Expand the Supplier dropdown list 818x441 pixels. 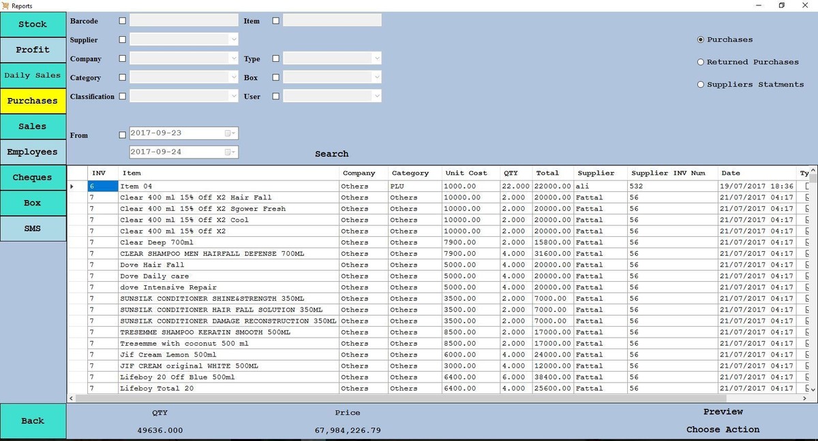[x=234, y=40]
